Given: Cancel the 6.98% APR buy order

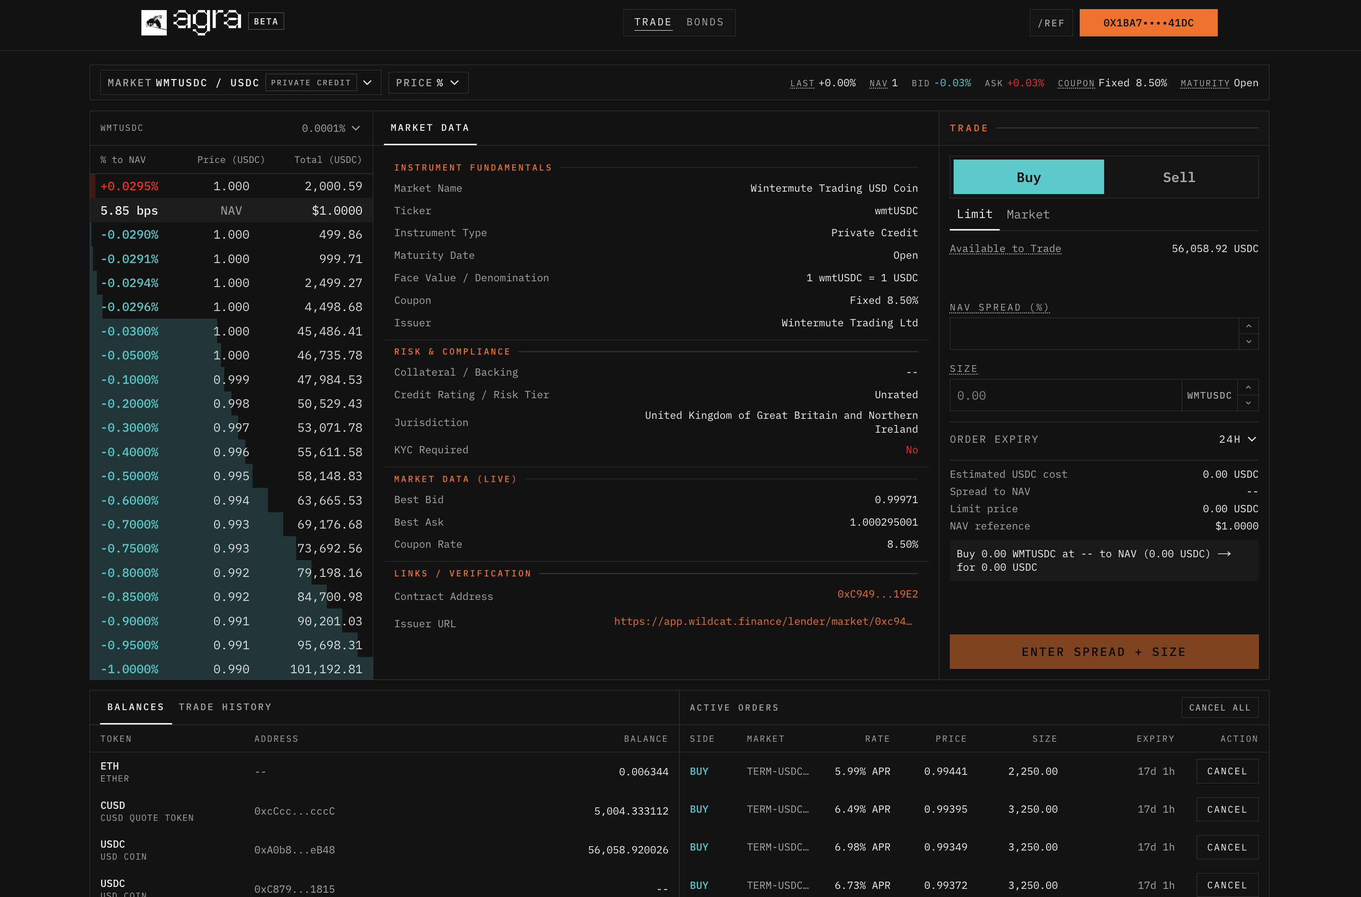Looking at the screenshot, I should click(x=1227, y=847).
